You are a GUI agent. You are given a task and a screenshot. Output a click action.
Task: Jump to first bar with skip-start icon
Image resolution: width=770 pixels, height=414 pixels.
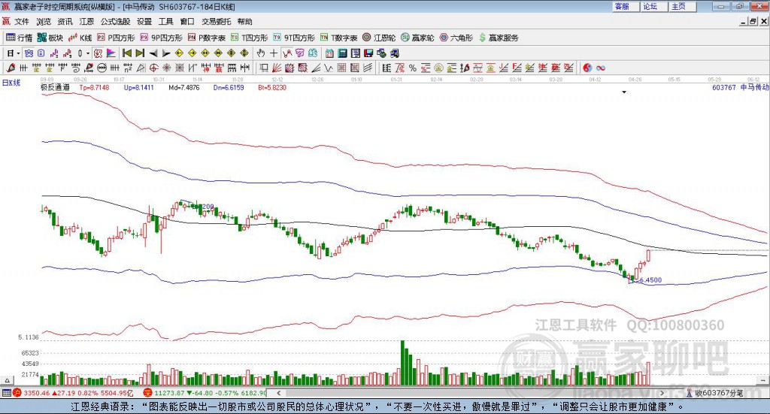coord(126,53)
